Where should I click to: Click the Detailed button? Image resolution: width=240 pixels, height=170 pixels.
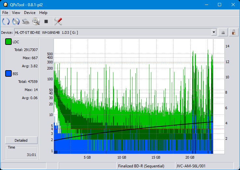(21, 140)
